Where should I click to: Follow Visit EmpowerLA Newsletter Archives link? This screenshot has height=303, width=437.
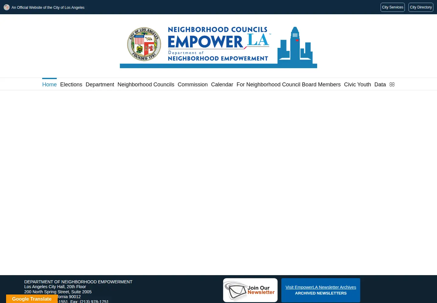point(321,287)
